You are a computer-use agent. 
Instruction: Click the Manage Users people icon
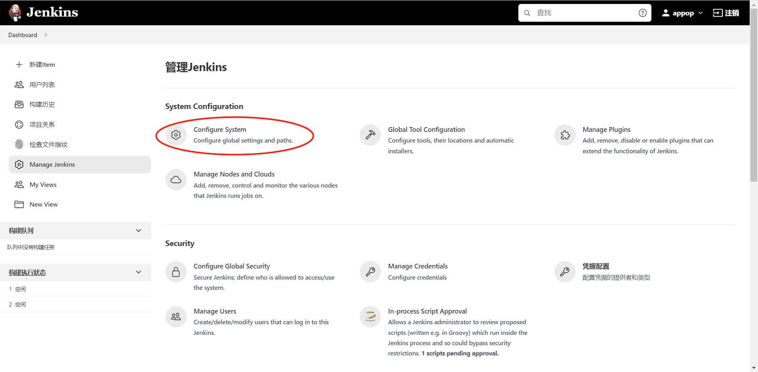(176, 317)
